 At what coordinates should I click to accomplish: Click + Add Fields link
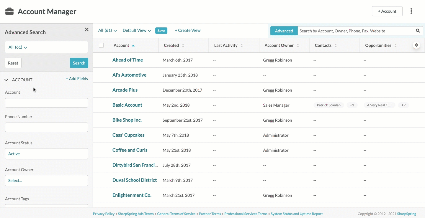(x=77, y=79)
